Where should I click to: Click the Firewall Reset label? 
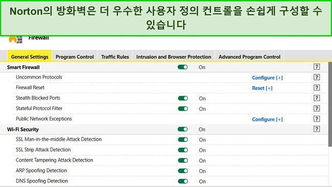coord(30,88)
